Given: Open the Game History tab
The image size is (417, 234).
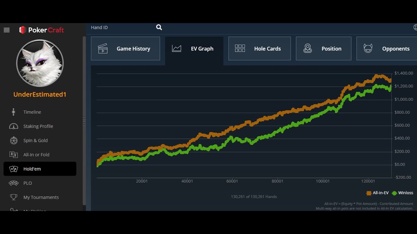Looking at the screenshot, I should pos(125,48).
